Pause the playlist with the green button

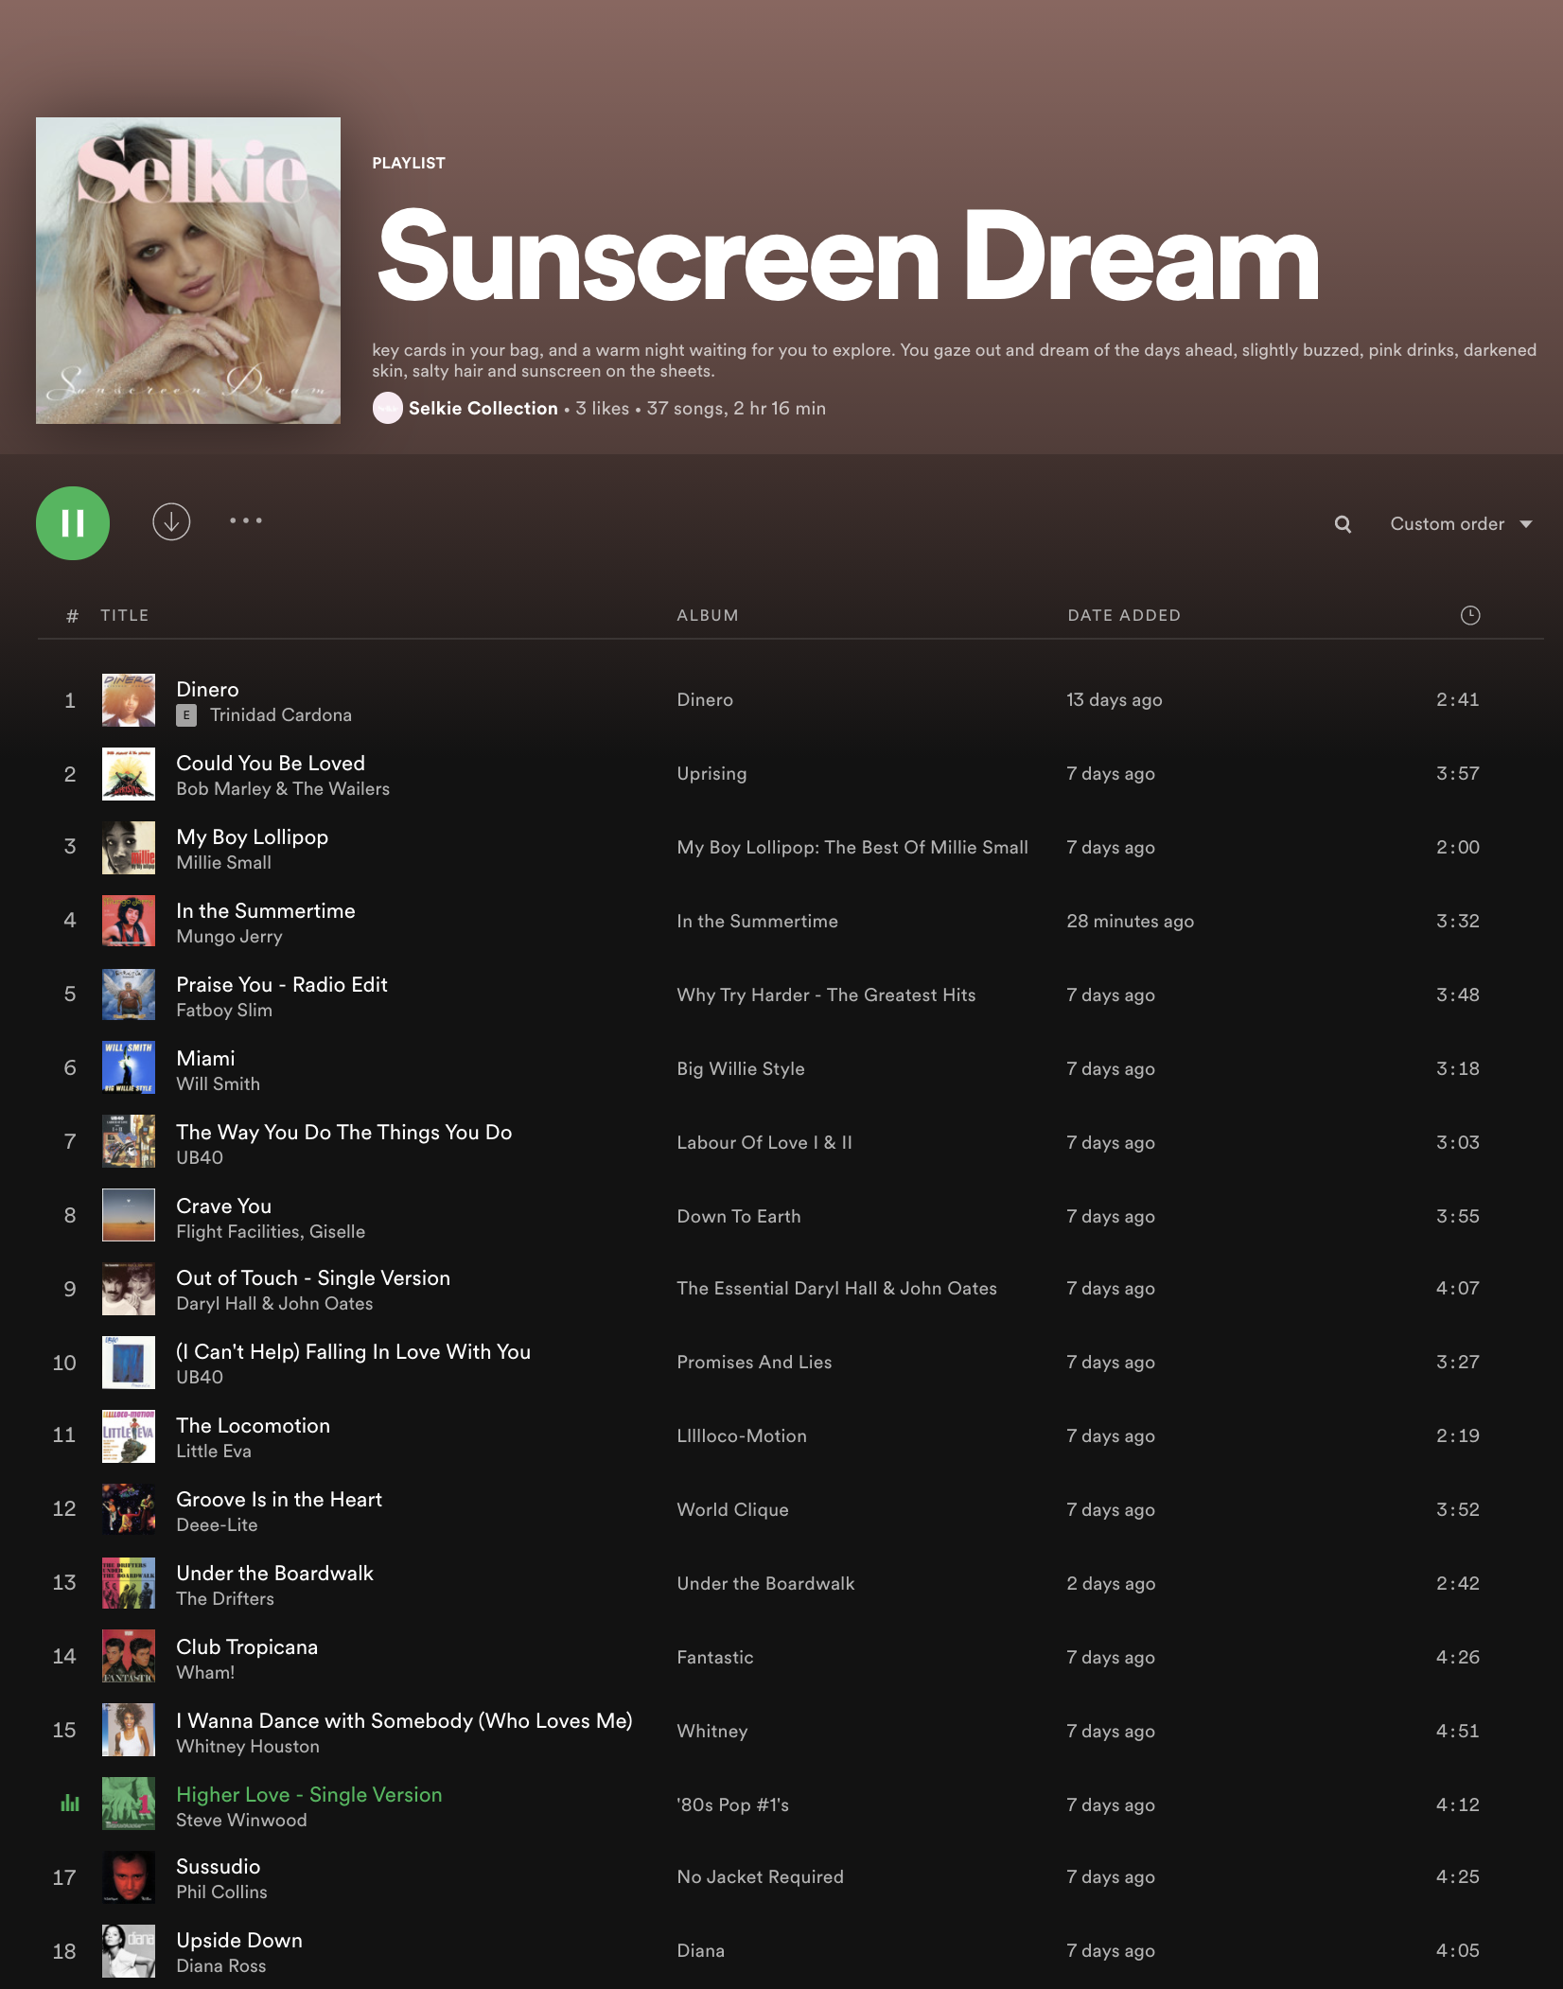tap(73, 523)
